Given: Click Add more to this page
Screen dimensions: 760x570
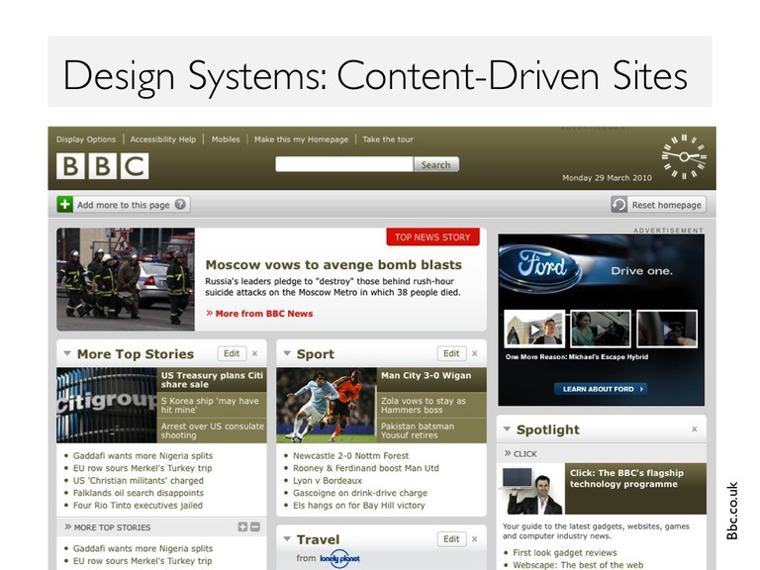Looking at the screenshot, I should [x=123, y=205].
